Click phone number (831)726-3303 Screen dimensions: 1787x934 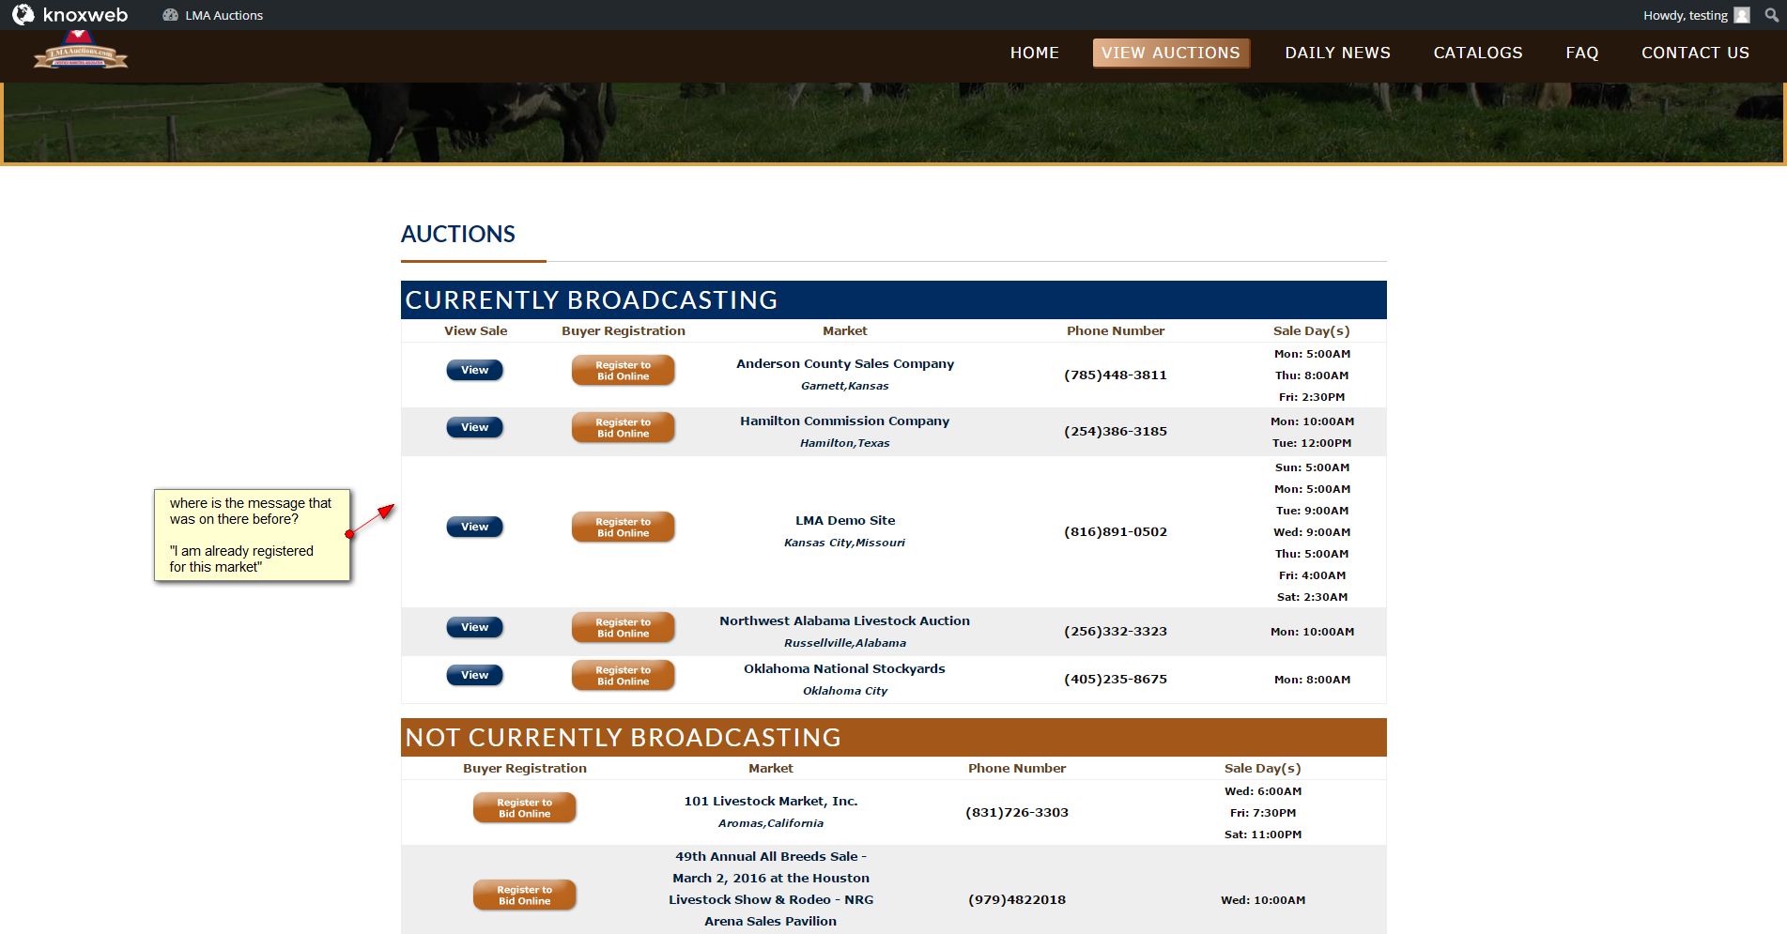(x=1017, y=813)
